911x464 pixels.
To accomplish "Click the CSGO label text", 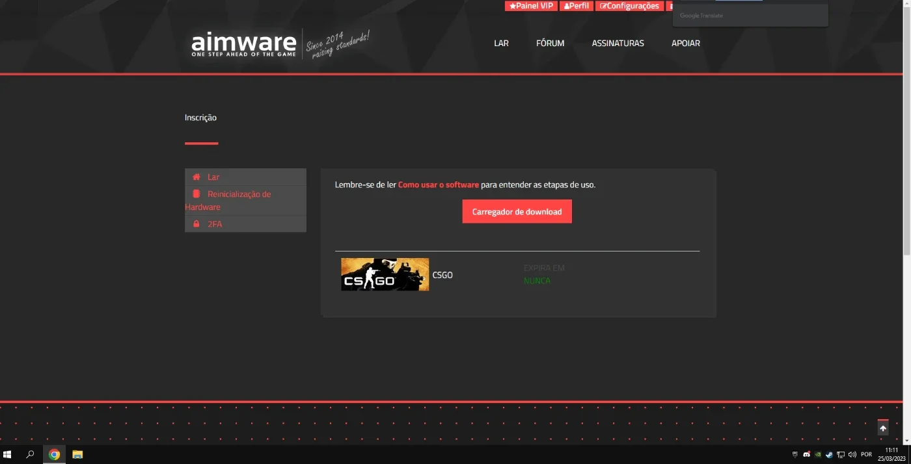I will pyautogui.click(x=442, y=275).
